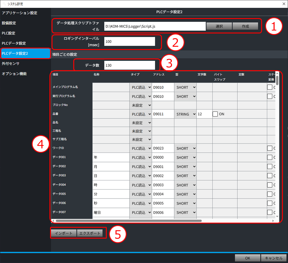This screenshot has width=288, height=263.
Task: Click the ロギングインターバル input field
Action: [x=129, y=42]
